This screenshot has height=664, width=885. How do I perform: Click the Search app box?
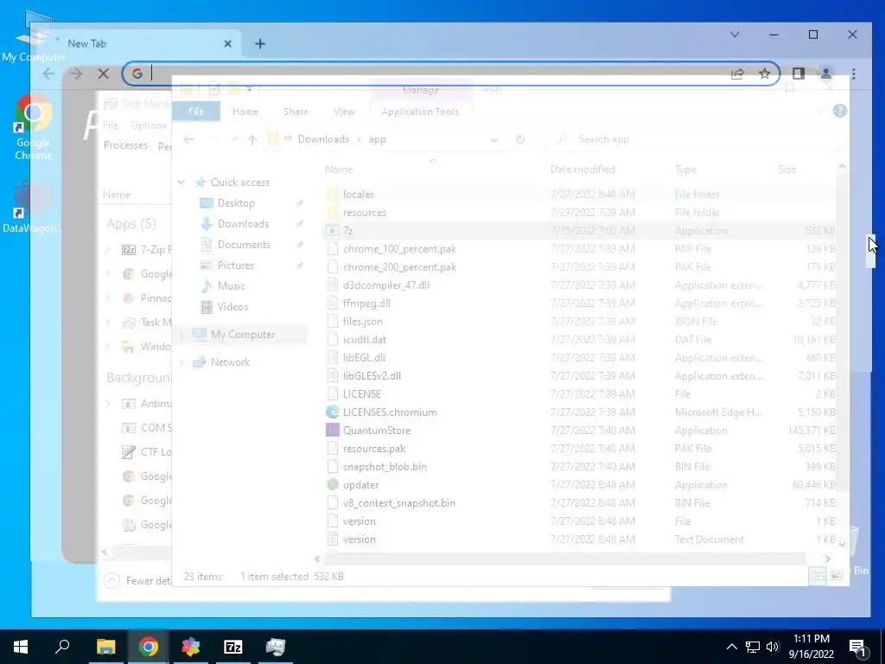tap(691, 139)
